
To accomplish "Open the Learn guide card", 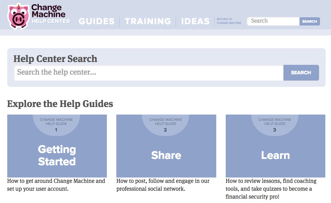I will (x=275, y=146).
